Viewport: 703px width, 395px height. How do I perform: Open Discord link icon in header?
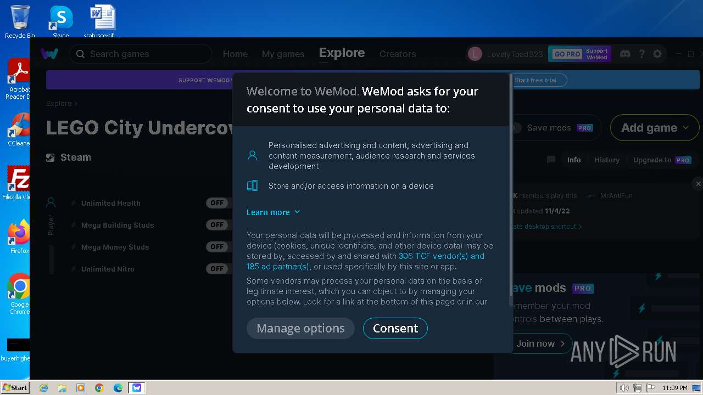[625, 54]
